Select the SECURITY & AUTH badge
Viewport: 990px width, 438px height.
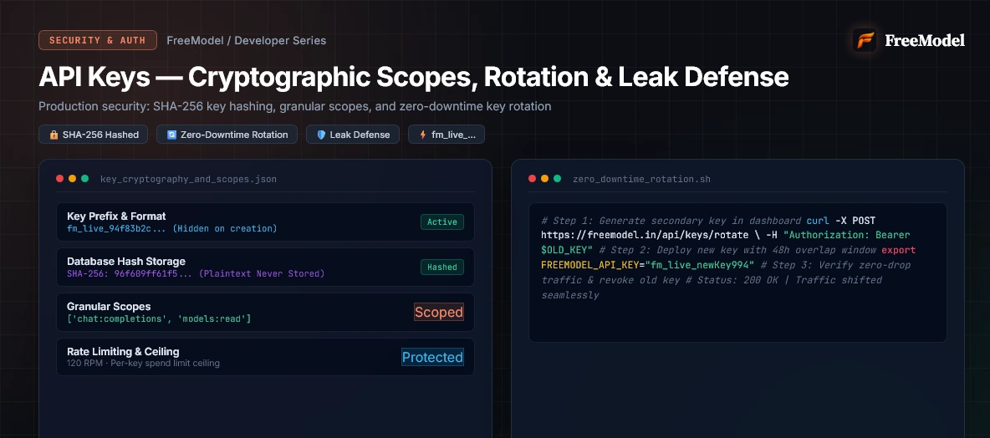click(98, 40)
